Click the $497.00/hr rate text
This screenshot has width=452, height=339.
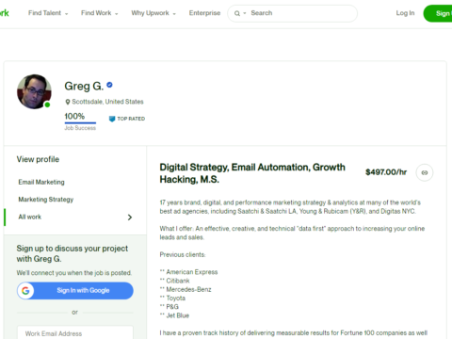pyautogui.click(x=386, y=172)
